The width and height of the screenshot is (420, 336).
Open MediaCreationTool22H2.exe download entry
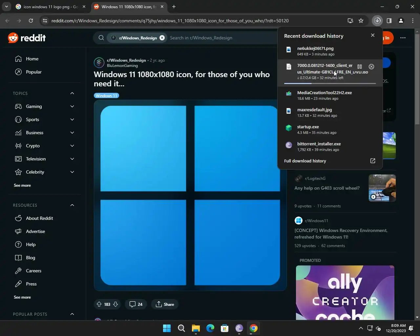330,95
